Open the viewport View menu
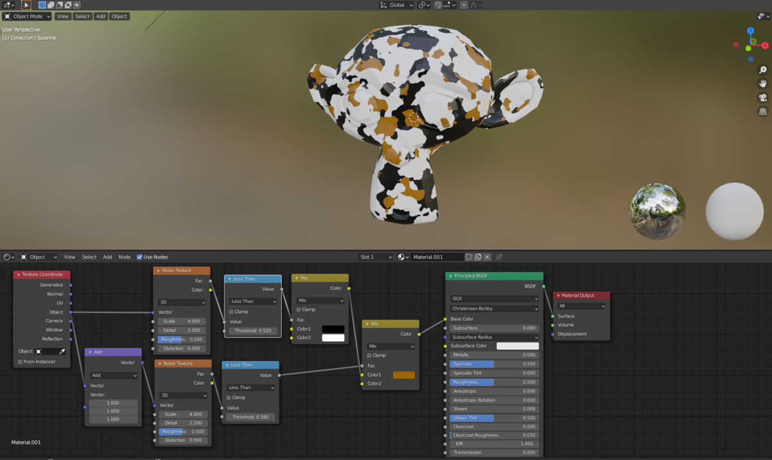772x460 pixels. [x=62, y=16]
